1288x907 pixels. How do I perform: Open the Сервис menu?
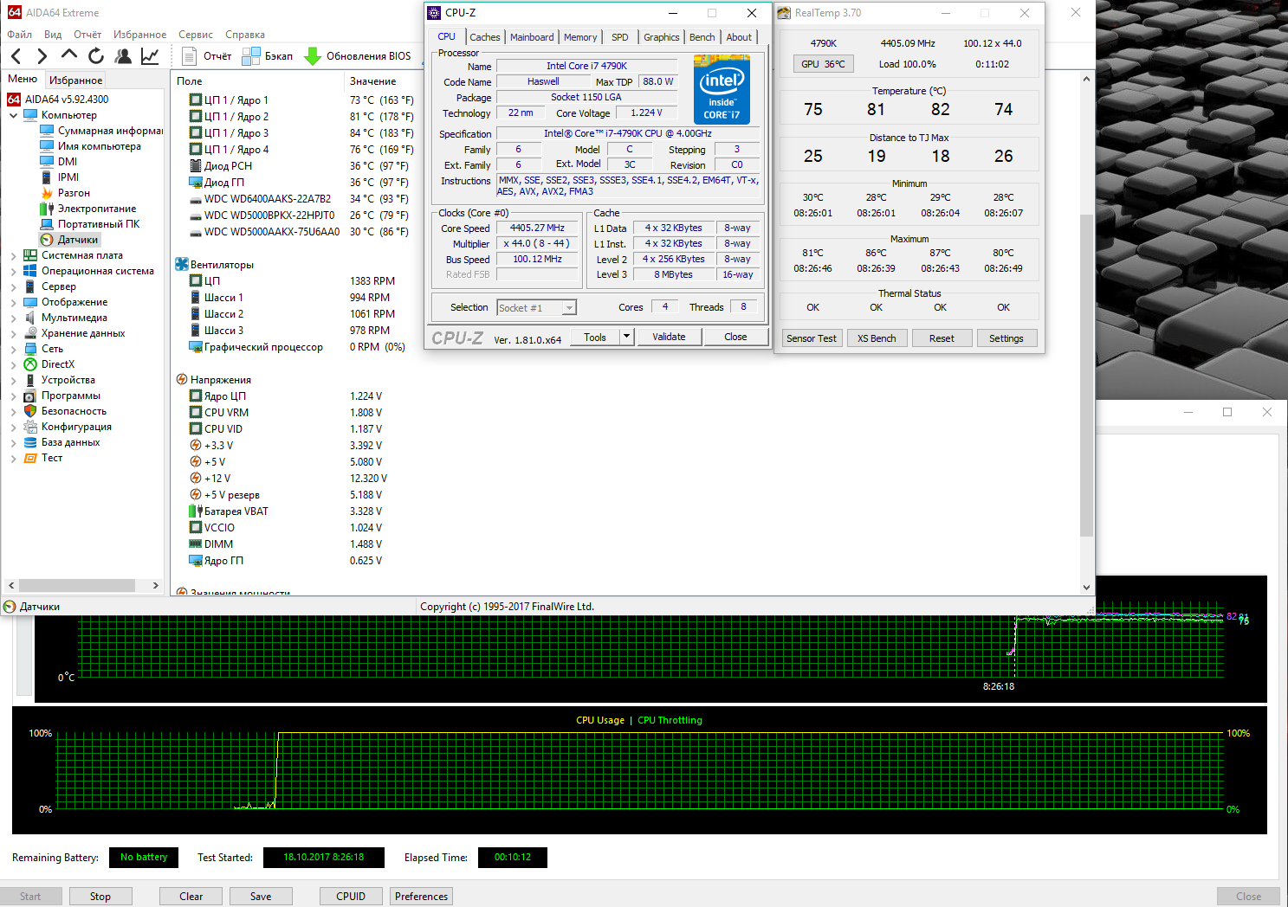point(195,35)
